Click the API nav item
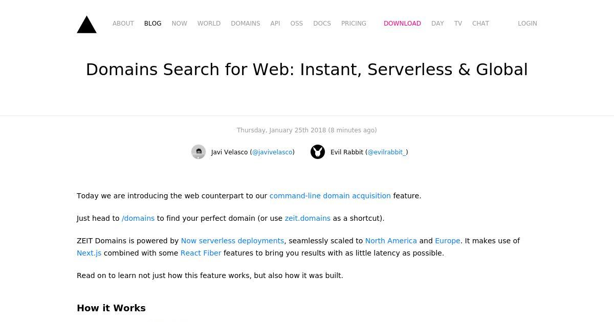The width and height of the screenshot is (614, 322). point(275,24)
